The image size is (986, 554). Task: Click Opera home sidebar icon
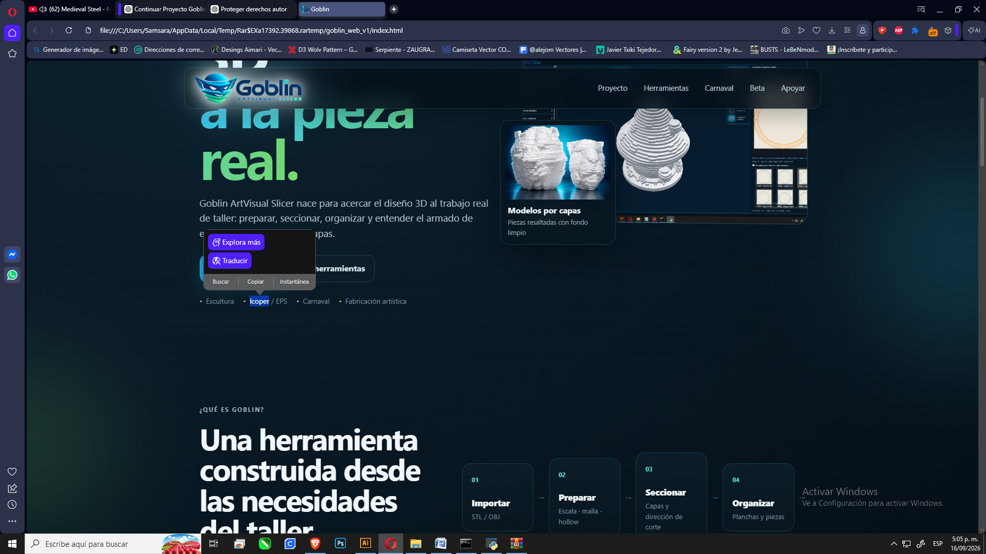pyautogui.click(x=12, y=33)
